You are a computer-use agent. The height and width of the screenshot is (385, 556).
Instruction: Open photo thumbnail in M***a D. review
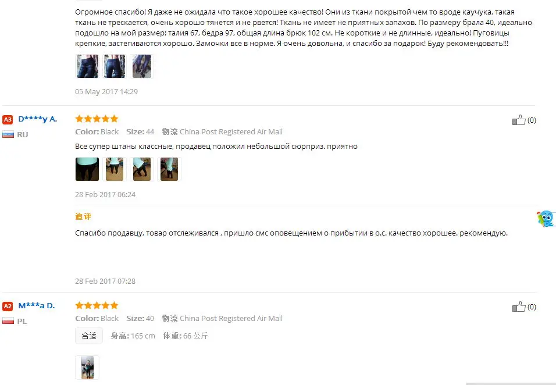coord(87,368)
